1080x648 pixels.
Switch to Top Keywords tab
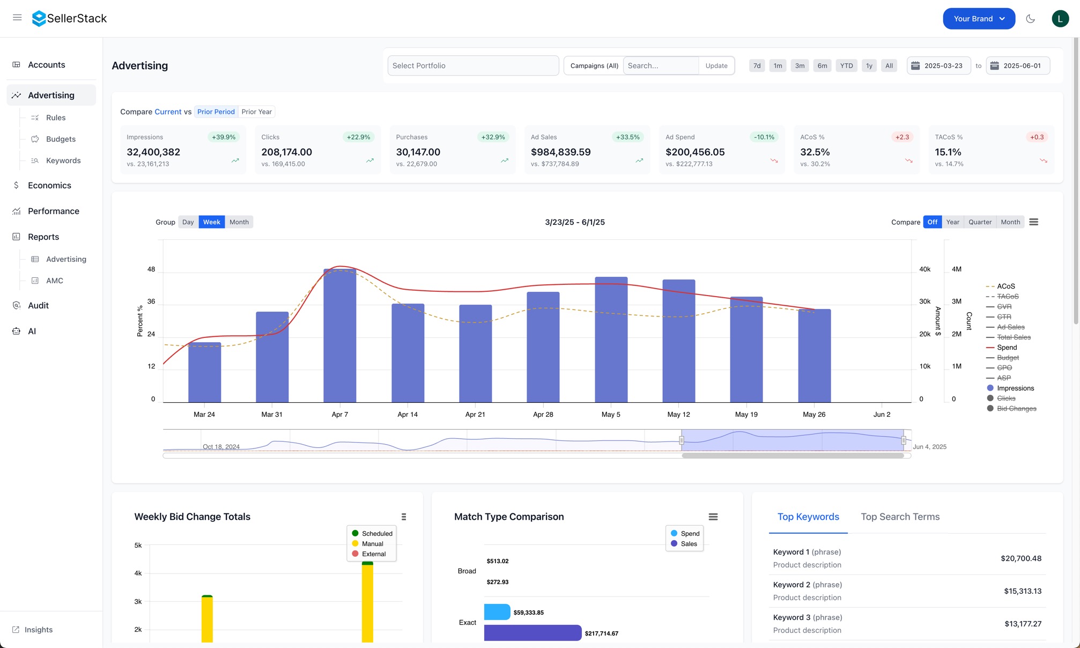[808, 517]
